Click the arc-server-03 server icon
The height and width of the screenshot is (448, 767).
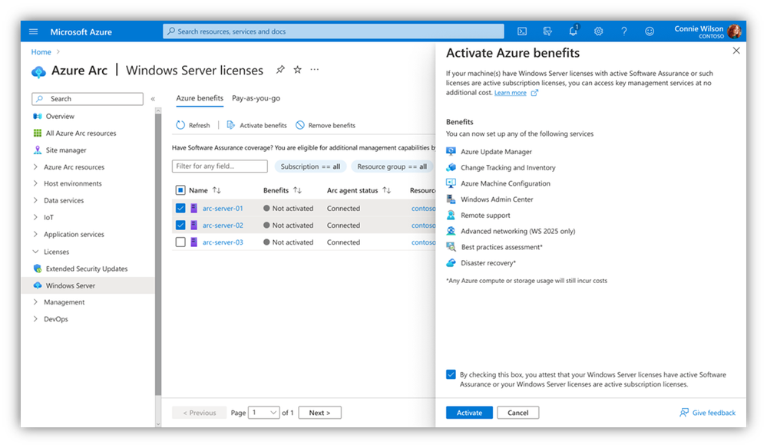coord(193,242)
